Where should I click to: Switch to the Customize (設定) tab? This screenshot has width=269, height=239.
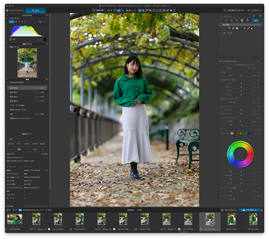coord(35,10)
